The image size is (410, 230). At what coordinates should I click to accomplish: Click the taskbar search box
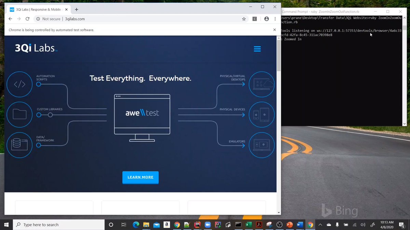58,225
